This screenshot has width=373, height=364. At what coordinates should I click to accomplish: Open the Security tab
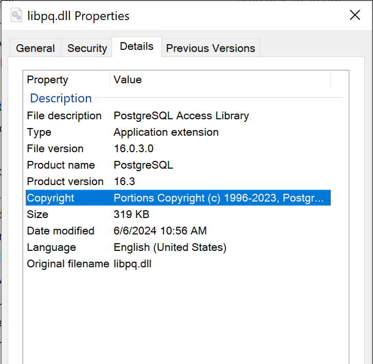click(87, 48)
